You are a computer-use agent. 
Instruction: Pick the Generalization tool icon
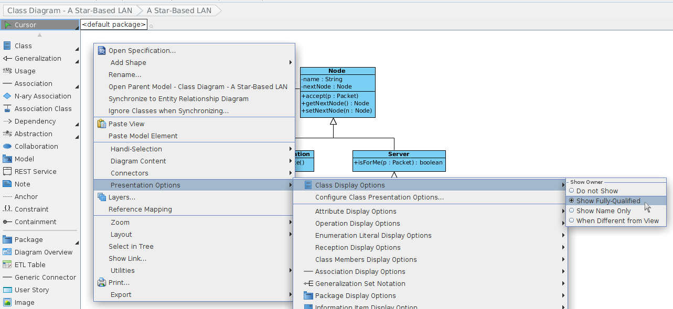click(7, 58)
